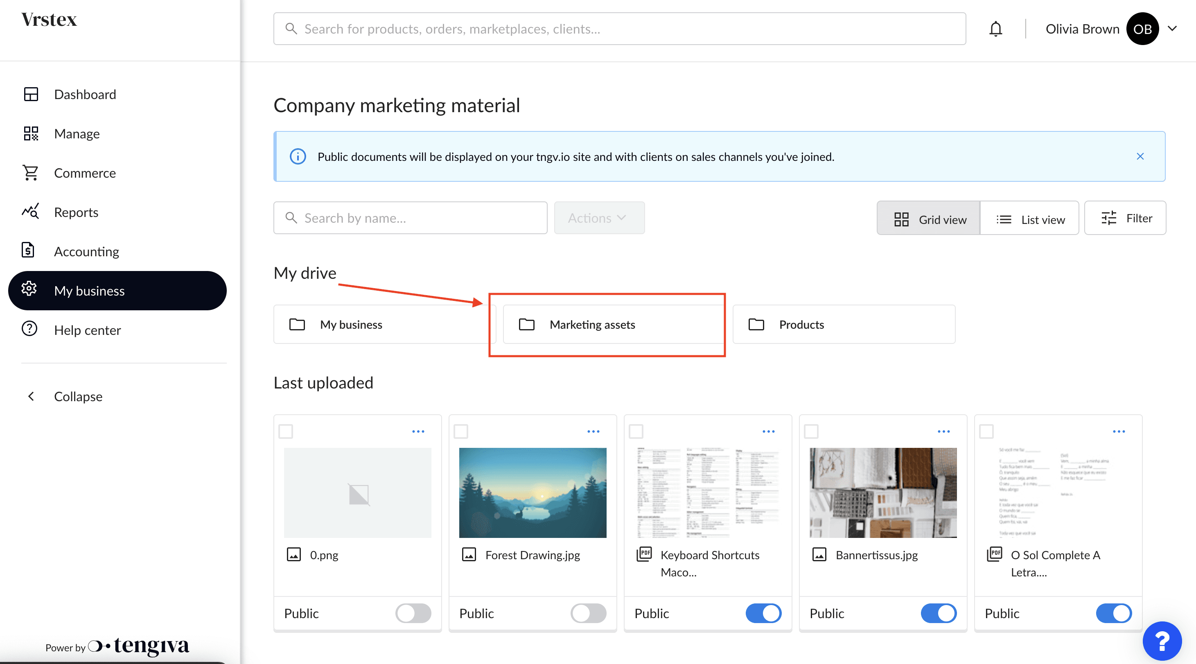The height and width of the screenshot is (664, 1196).
Task: Expand the Actions dropdown
Action: point(598,218)
